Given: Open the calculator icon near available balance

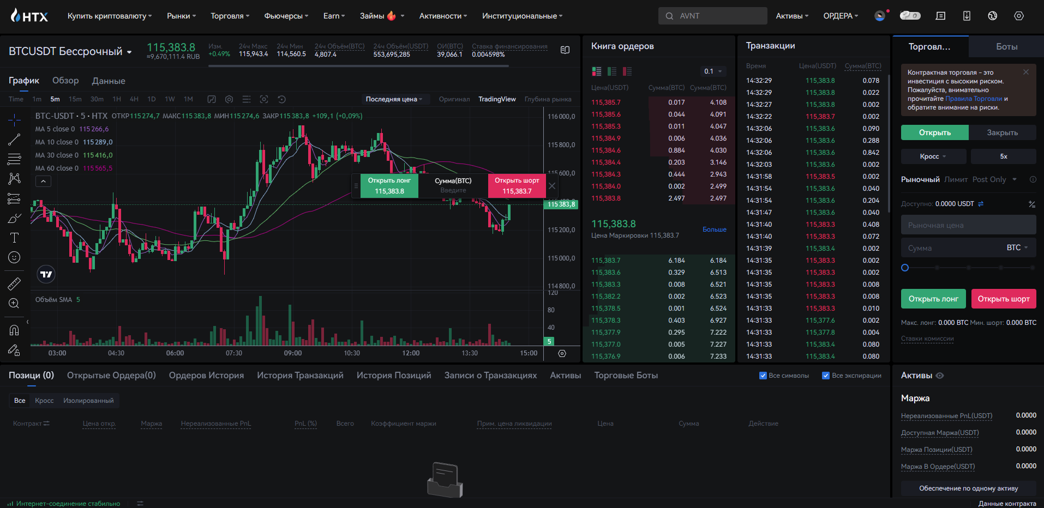Looking at the screenshot, I should tap(1031, 204).
